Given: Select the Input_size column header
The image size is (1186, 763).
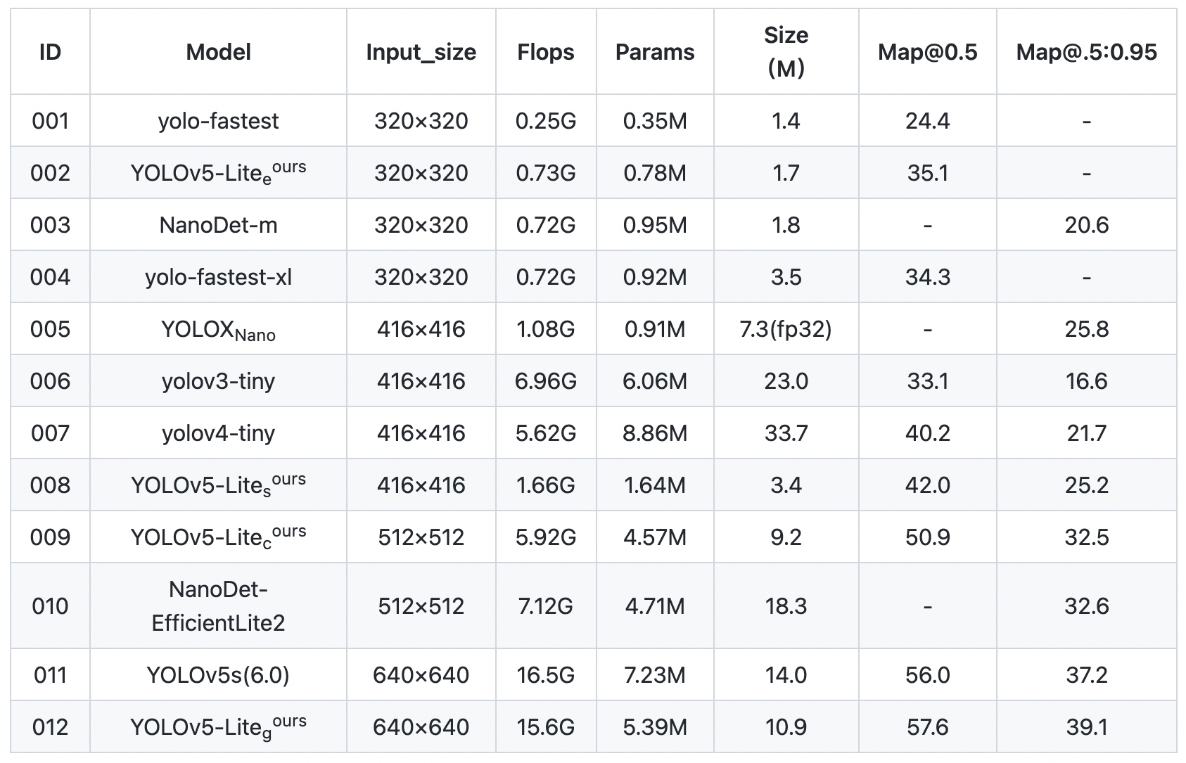Looking at the screenshot, I should (x=421, y=52).
